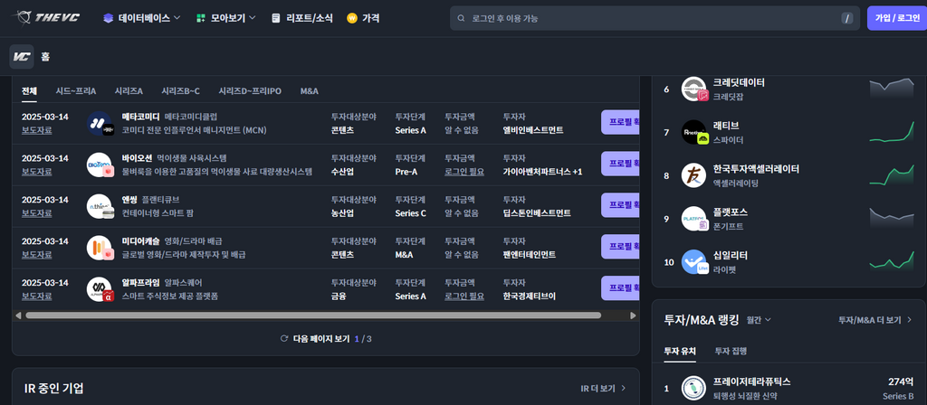The height and width of the screenshot is (405, 927).
Task: Open 보도자료 link for 엔씽
Action: tap(36, 213)
